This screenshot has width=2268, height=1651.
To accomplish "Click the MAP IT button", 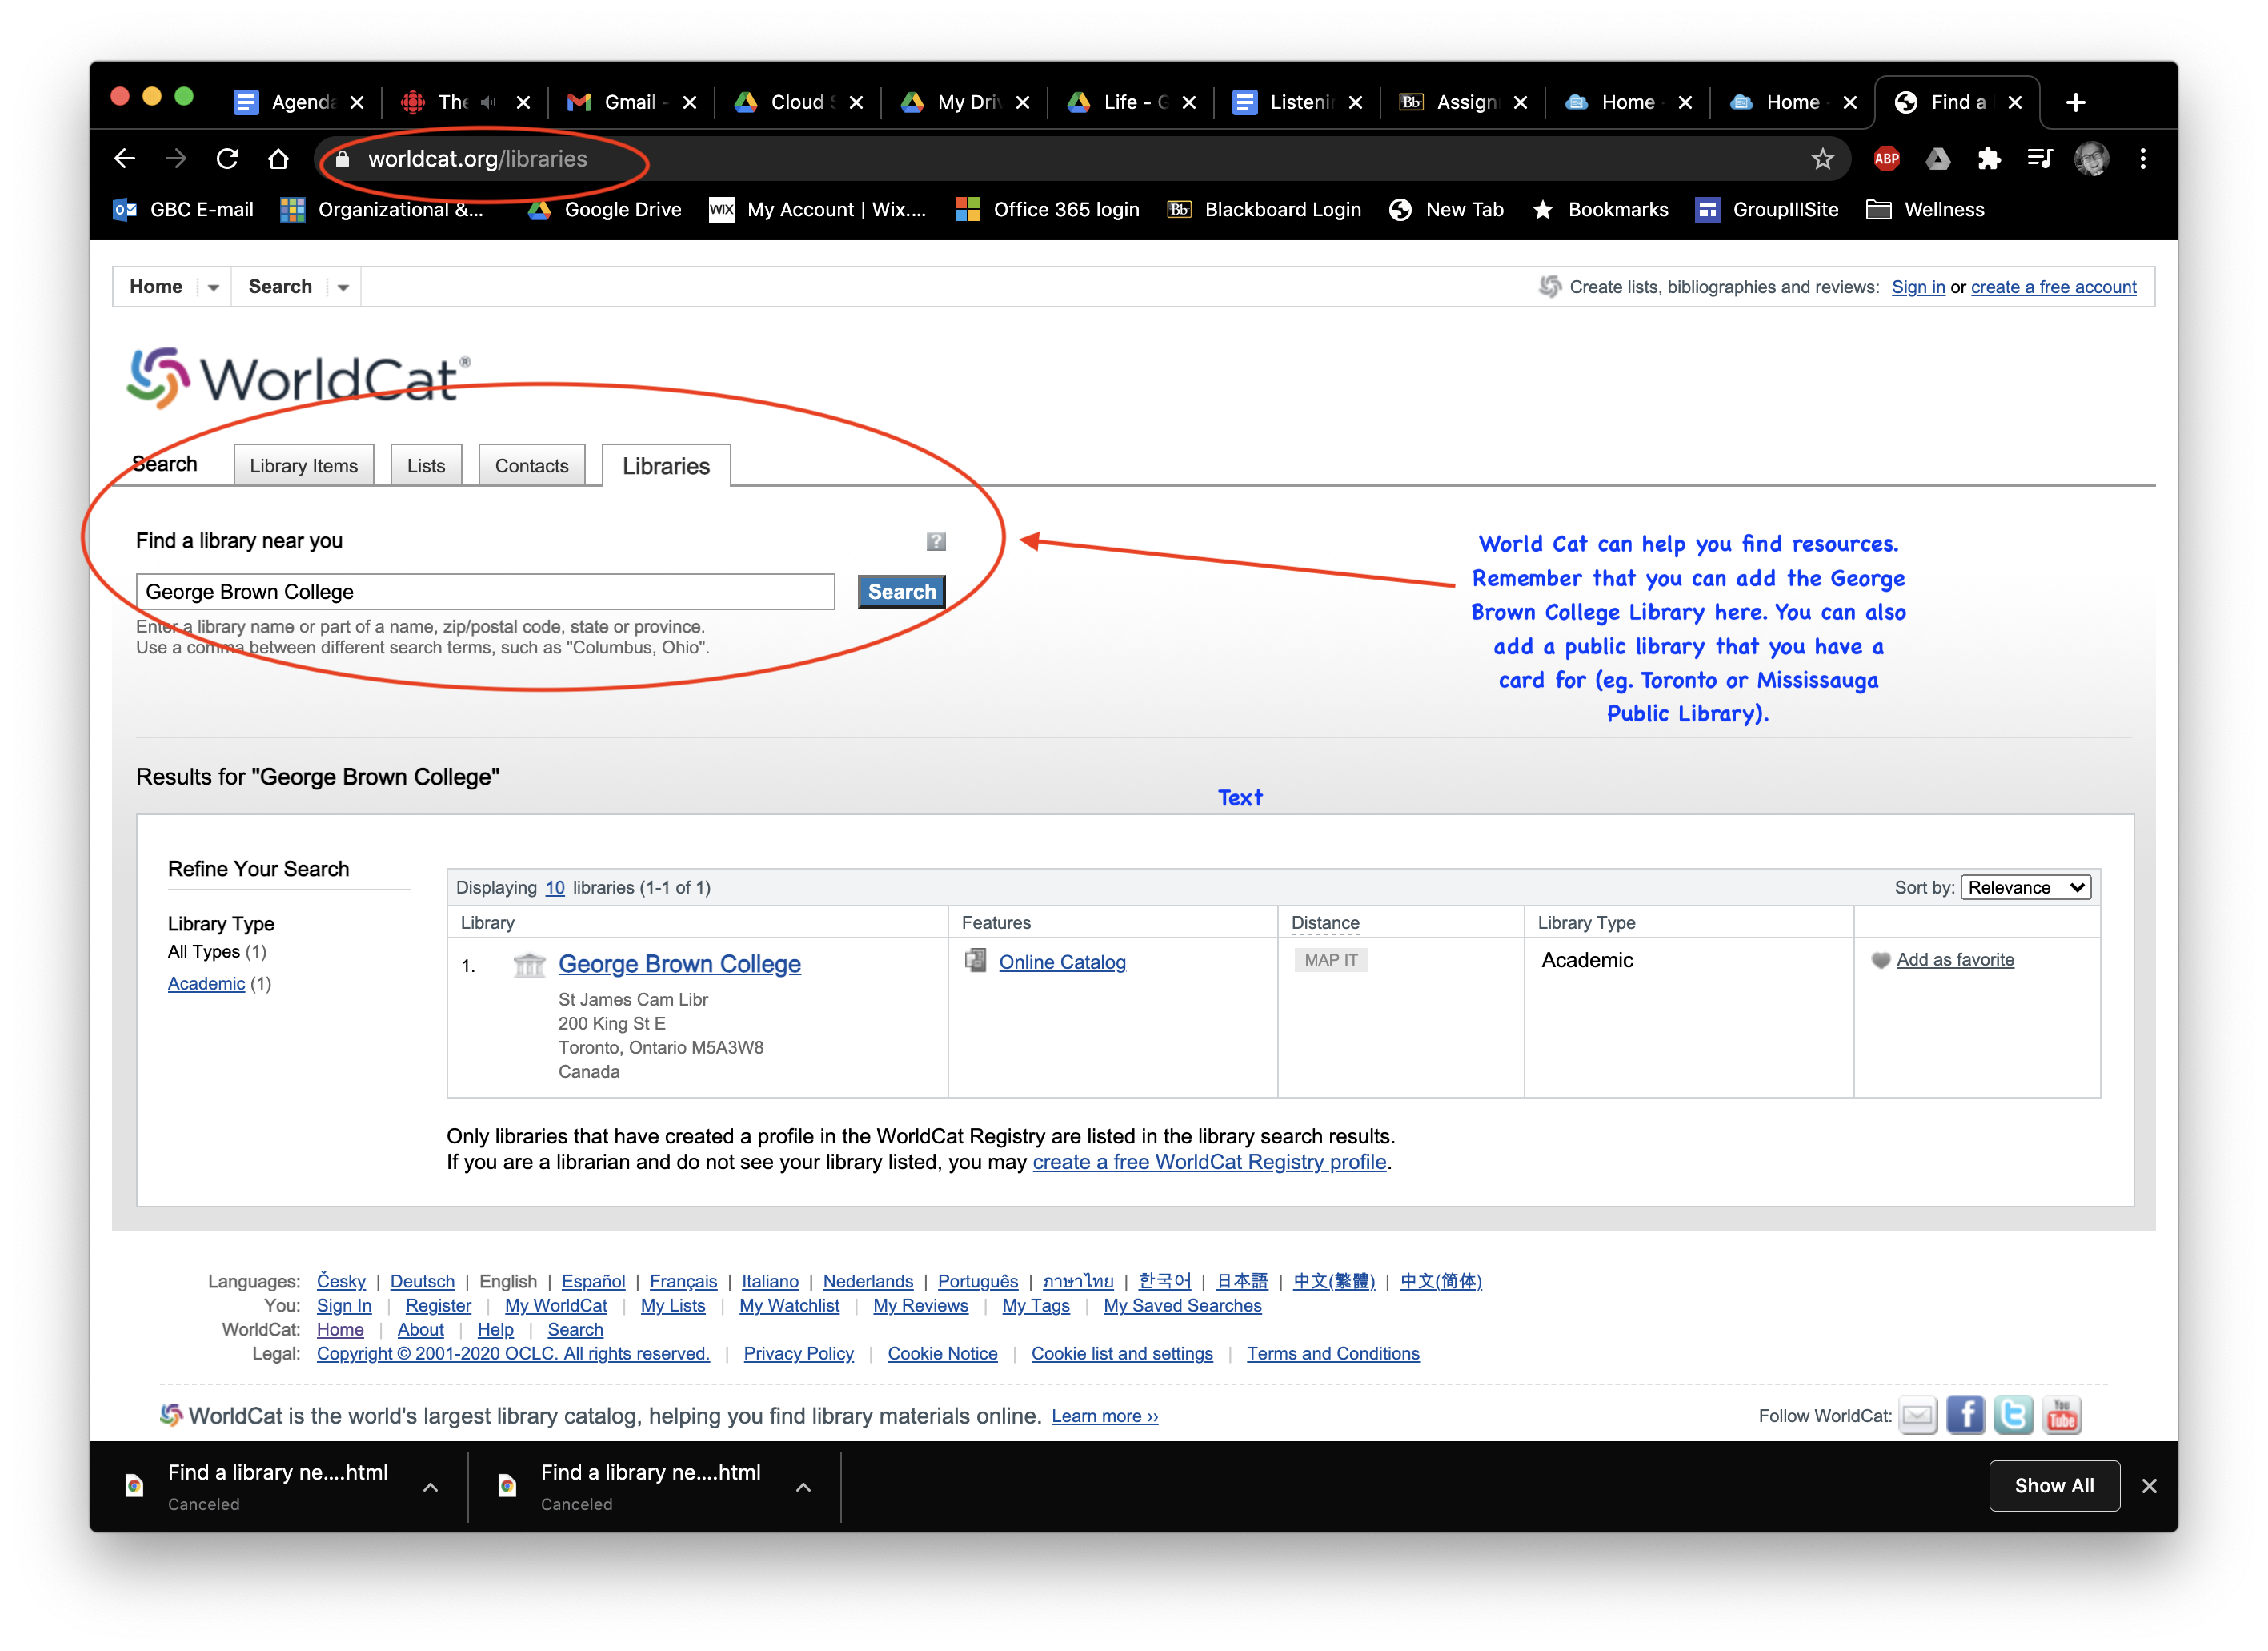I will 1331,959.
